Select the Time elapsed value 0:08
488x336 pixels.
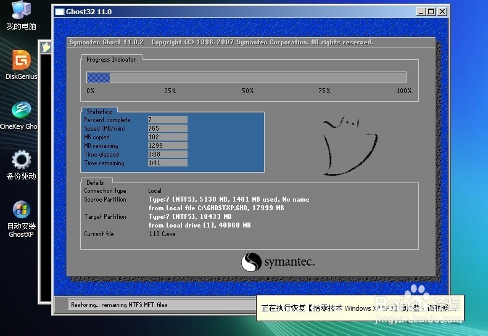pos(167,154)
